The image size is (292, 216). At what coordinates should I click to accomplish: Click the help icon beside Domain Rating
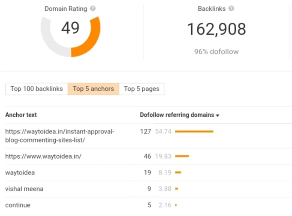[x=93, y=9]
